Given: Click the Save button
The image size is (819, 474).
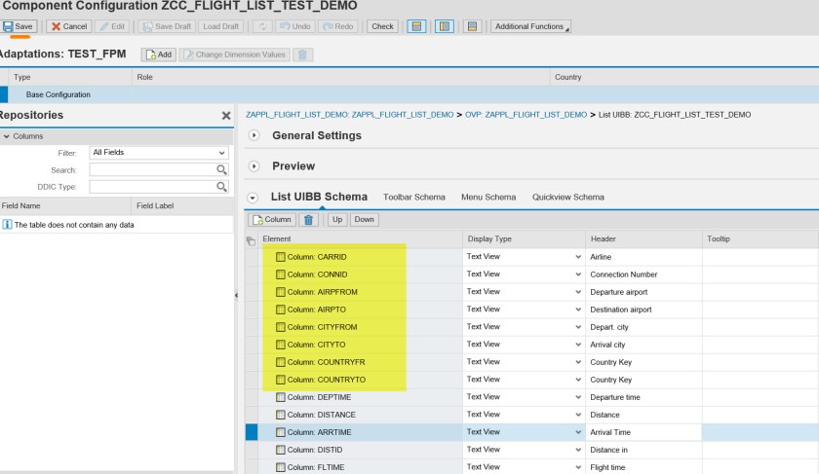Looking at the screenshot, I should coord(19,26).
